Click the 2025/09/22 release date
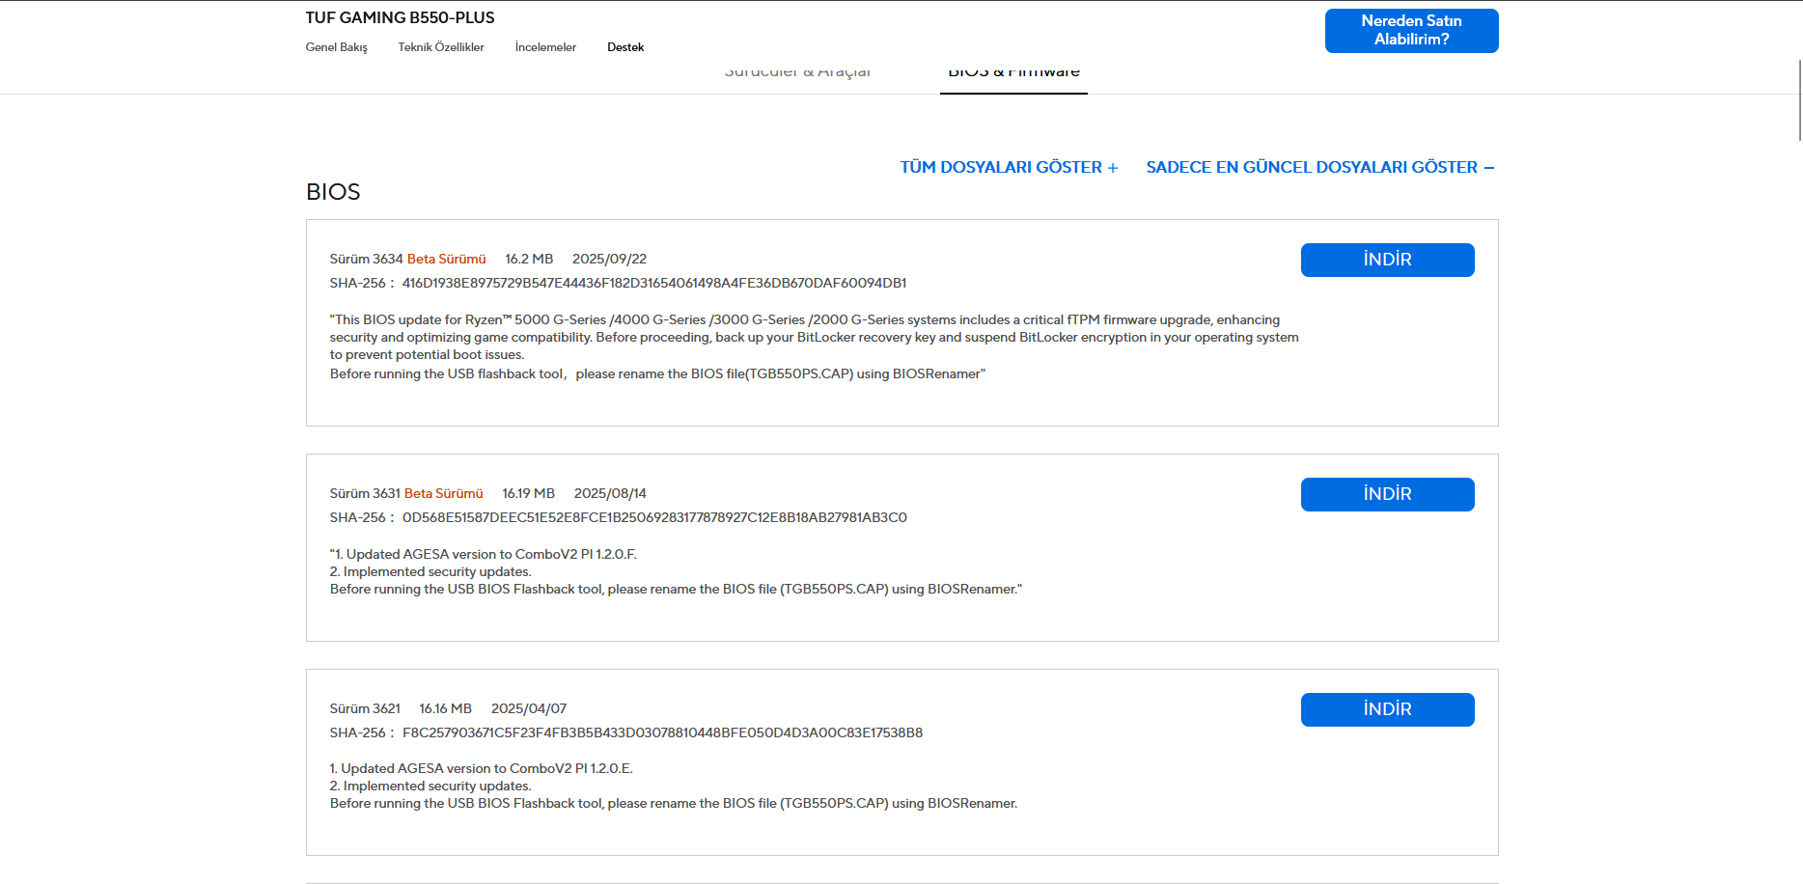This screenshot has width=1803, height=884. [x=609, y=259]
